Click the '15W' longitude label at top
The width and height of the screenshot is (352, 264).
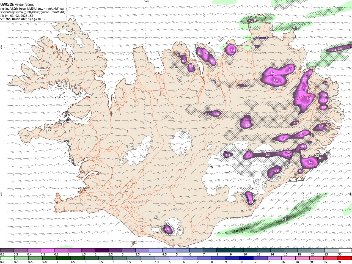pos(291,1)
